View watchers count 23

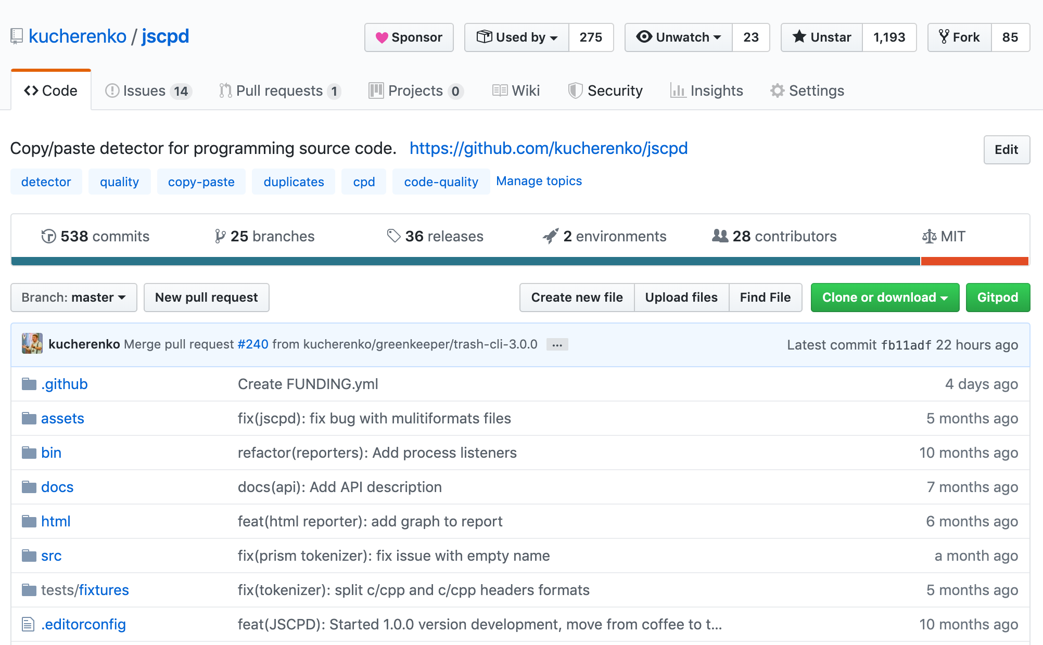(x=751, y=37)
